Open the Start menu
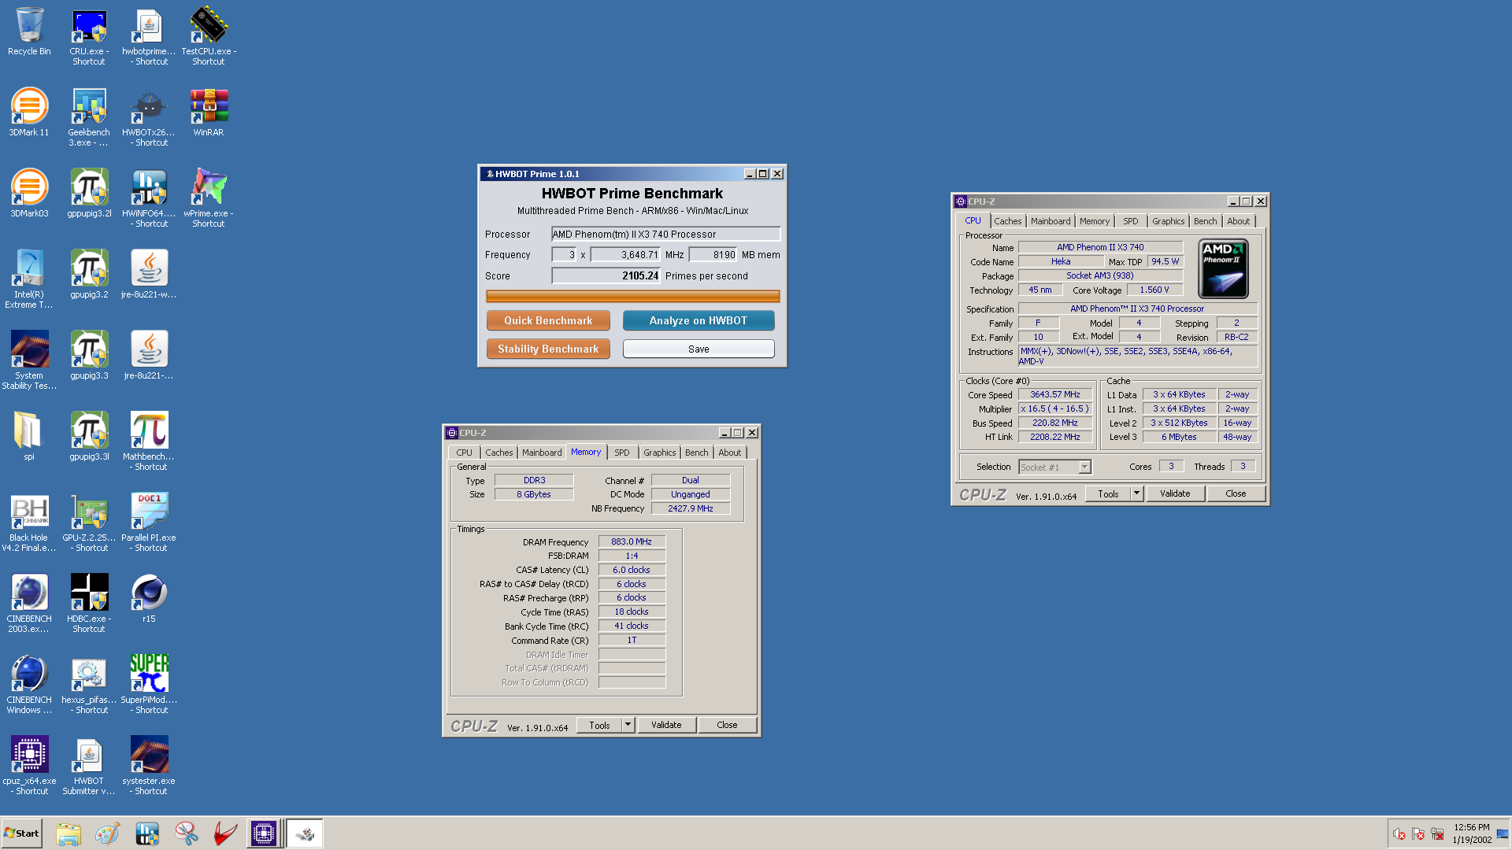The height and width of the screenshot is (850, 1512). pyautogui.click(x=21, y=833)
